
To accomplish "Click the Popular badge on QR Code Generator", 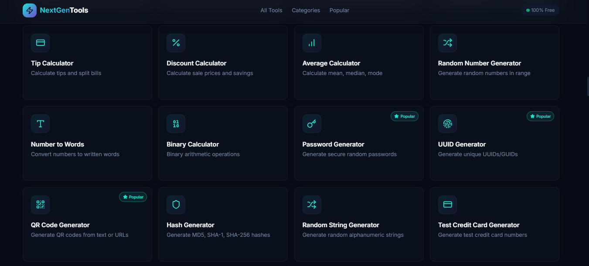I will (x=133, y=197).
